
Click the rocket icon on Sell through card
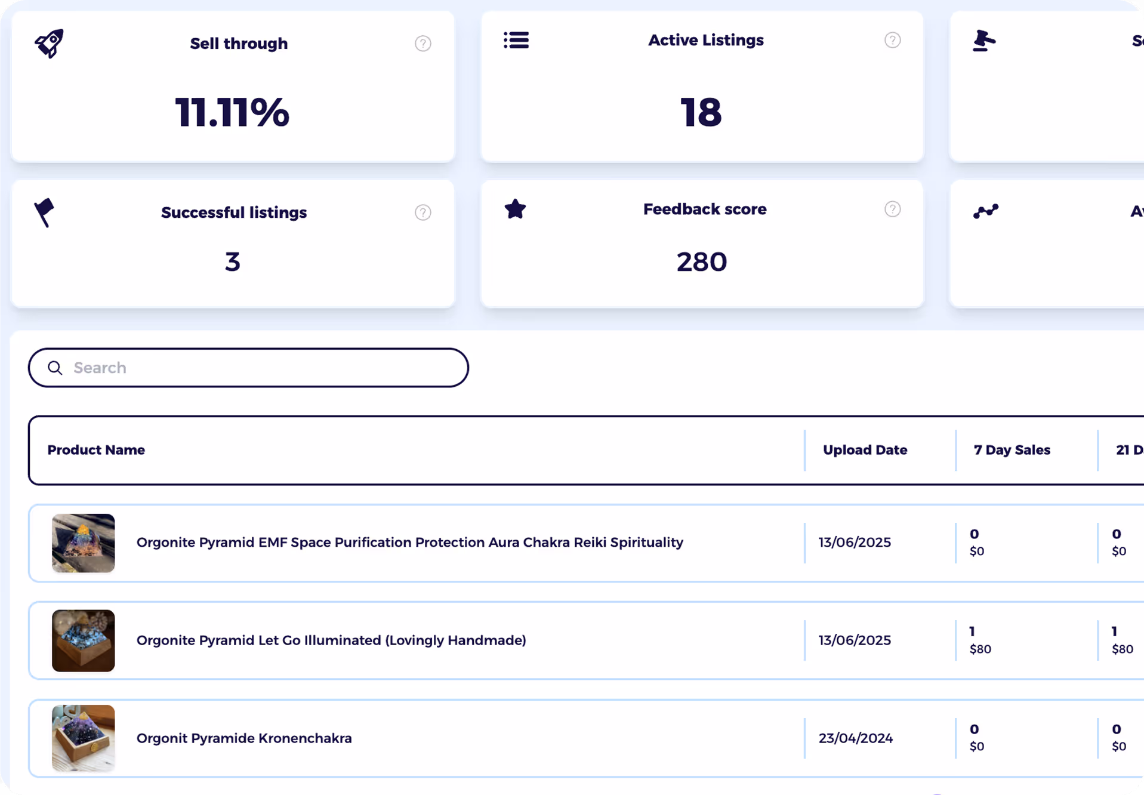[x=49, y=43]
